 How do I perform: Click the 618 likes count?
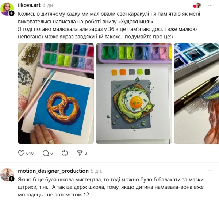tap(30, 153)
